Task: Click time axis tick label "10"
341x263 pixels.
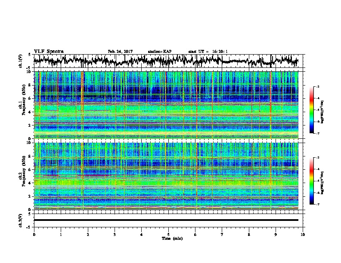Action: pos(303,235)
